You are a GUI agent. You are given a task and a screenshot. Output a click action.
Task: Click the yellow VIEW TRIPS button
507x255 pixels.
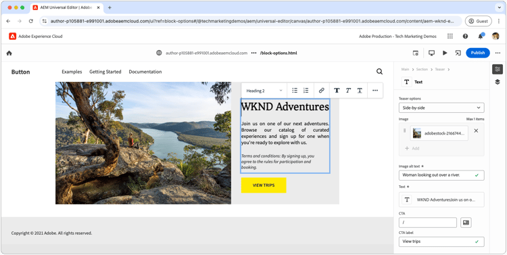pyautogui.click(x=264, y=185)
